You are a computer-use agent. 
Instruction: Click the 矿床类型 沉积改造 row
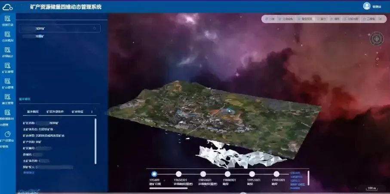(x=44, y=136)
